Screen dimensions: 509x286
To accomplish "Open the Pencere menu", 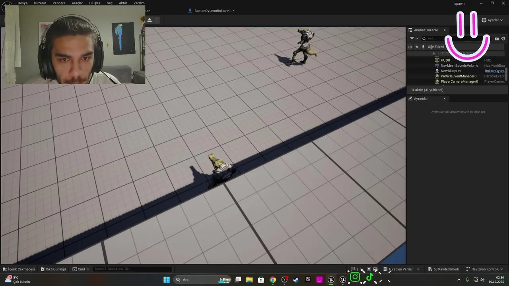I will pyautogui.click(x=59, y=3).
